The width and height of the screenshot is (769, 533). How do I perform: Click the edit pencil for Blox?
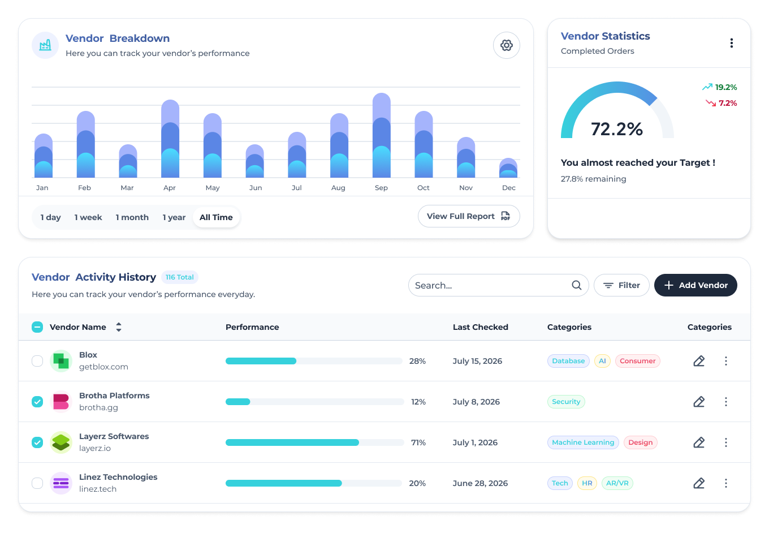tap(699, 361)
